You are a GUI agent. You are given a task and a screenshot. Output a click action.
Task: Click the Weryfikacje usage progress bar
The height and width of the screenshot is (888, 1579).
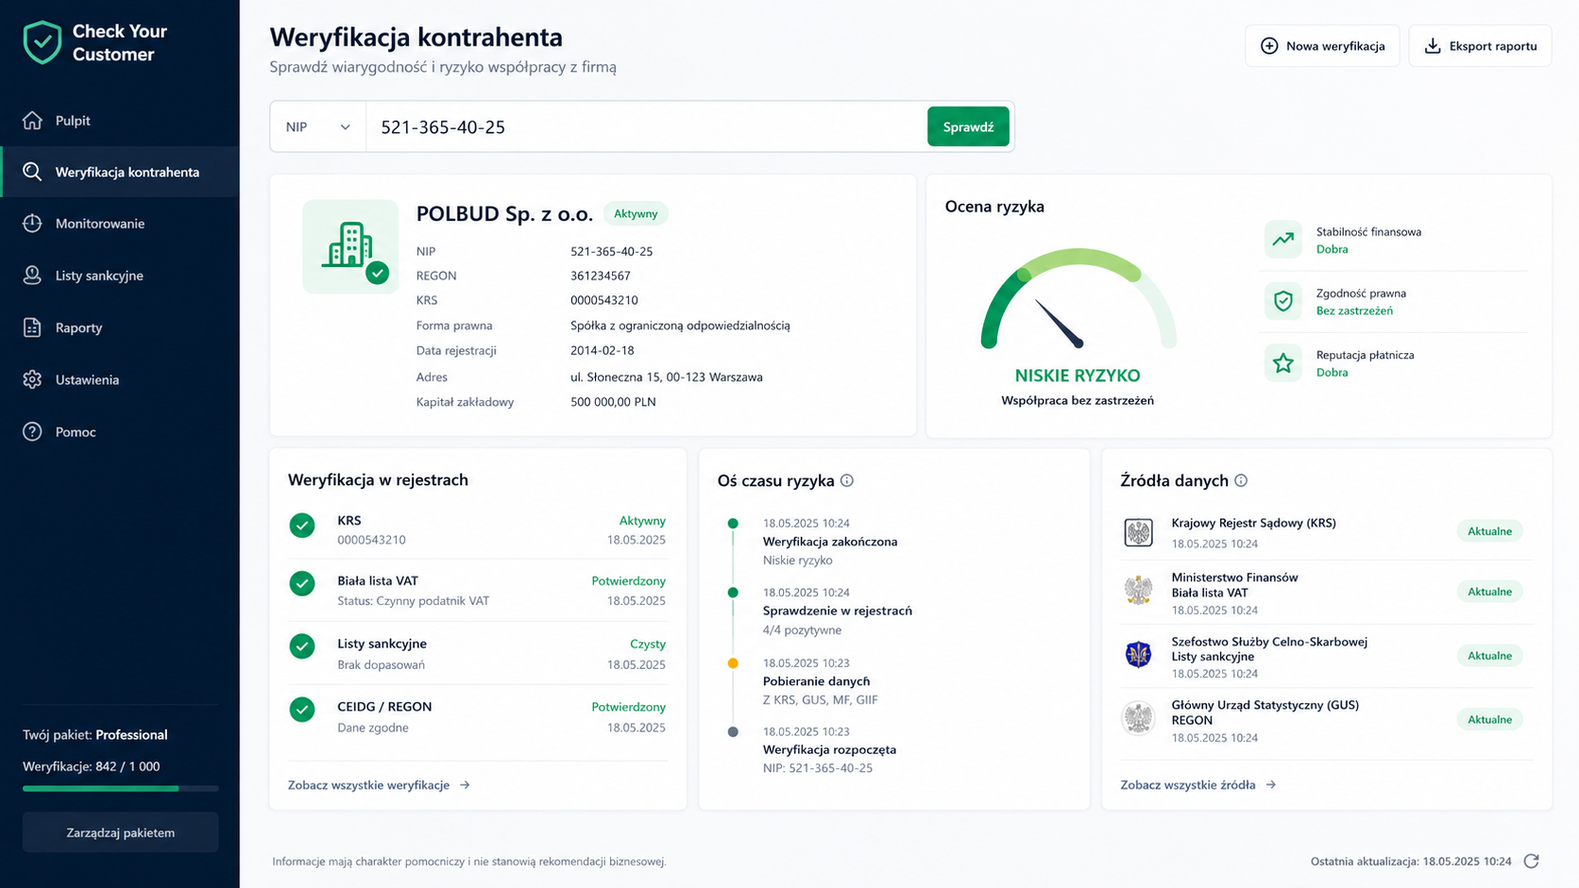[x=121, y=788]
